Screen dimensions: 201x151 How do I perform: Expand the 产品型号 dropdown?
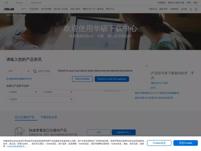(41, 99)
